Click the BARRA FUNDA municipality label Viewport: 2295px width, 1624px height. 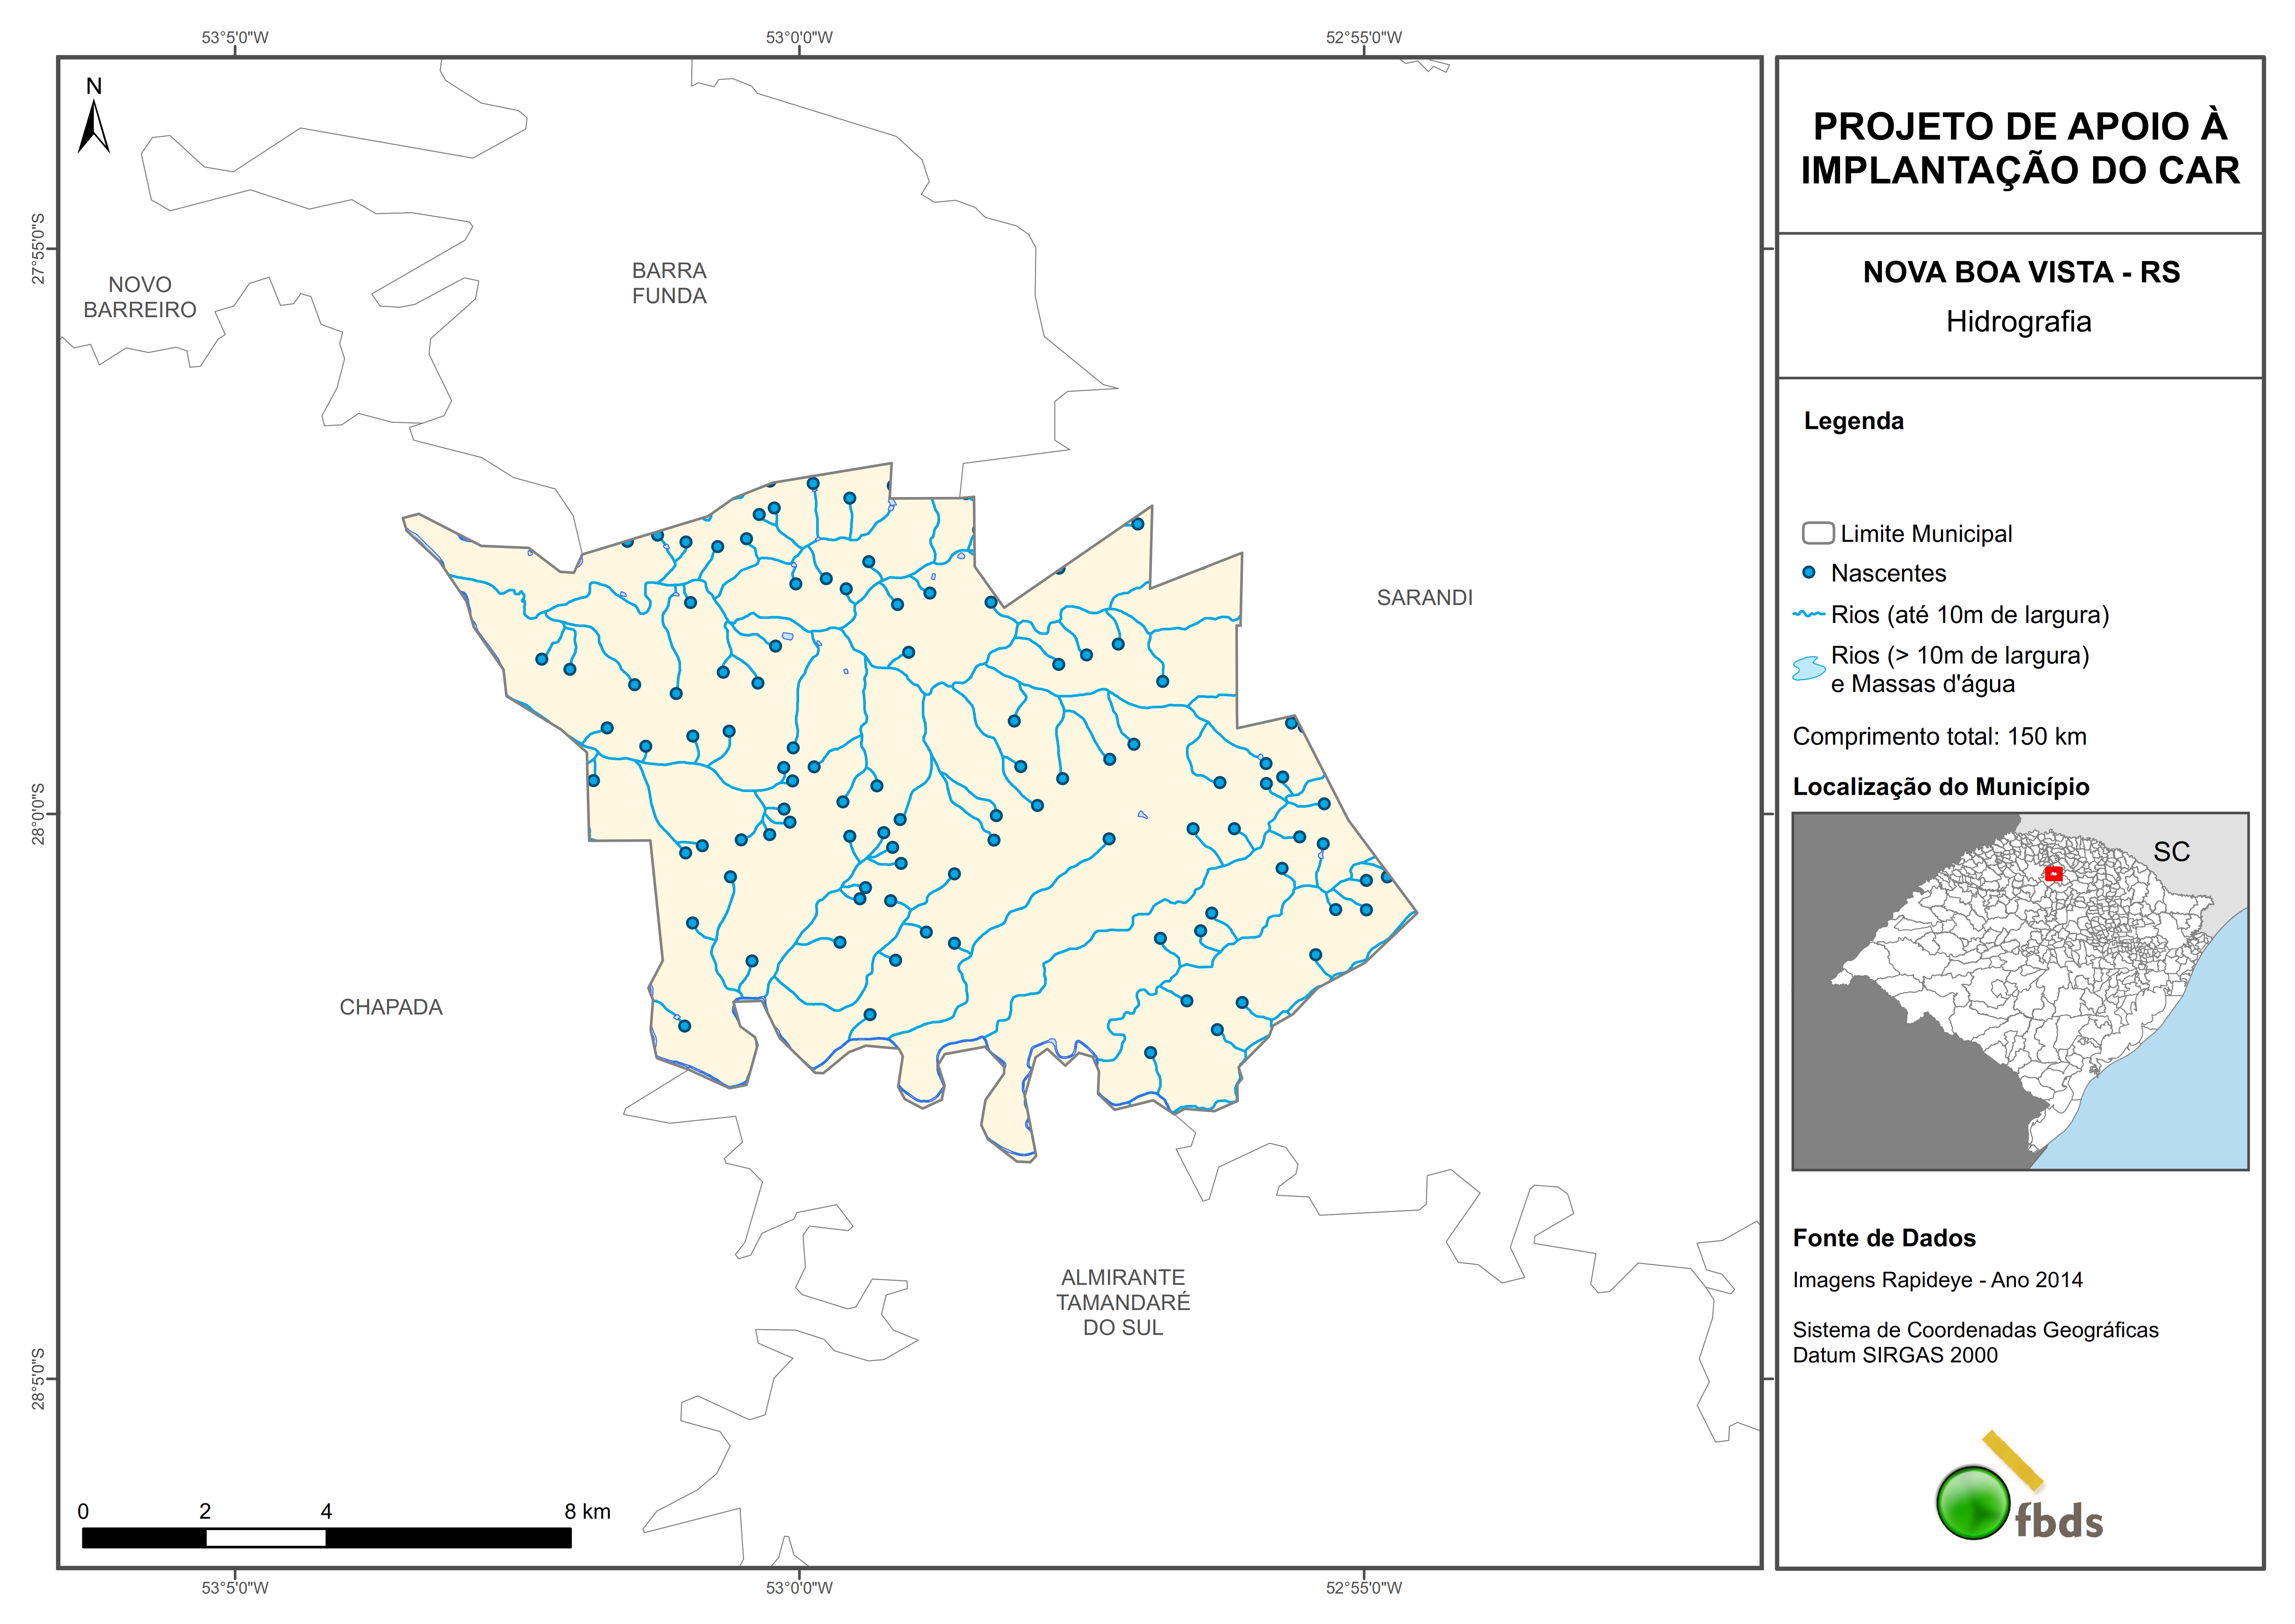669,283
